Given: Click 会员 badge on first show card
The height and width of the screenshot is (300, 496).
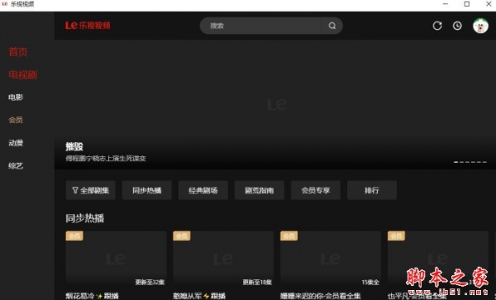Looking at the screenshot, I should (x=74, y=236).
